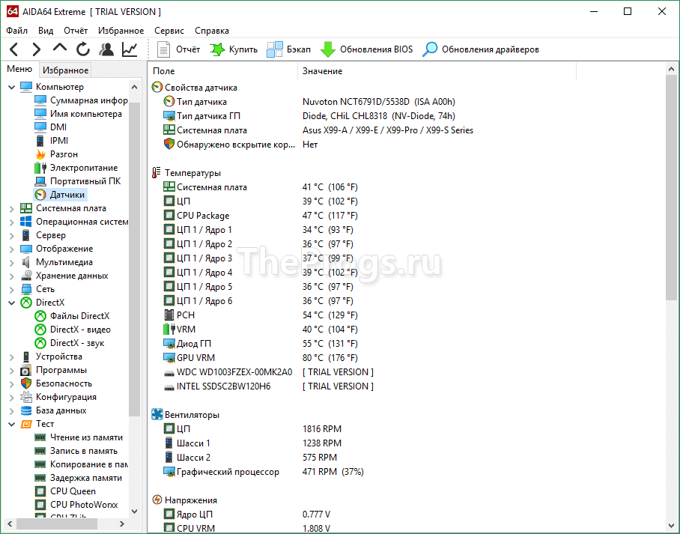
Task: Open the Файл menu
Action: click(17, 31)
